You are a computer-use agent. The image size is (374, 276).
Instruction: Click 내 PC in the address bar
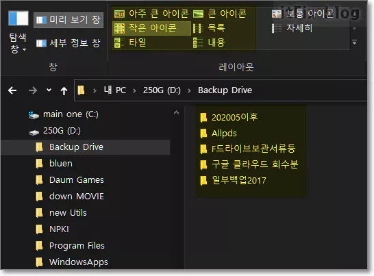point(114,90)
